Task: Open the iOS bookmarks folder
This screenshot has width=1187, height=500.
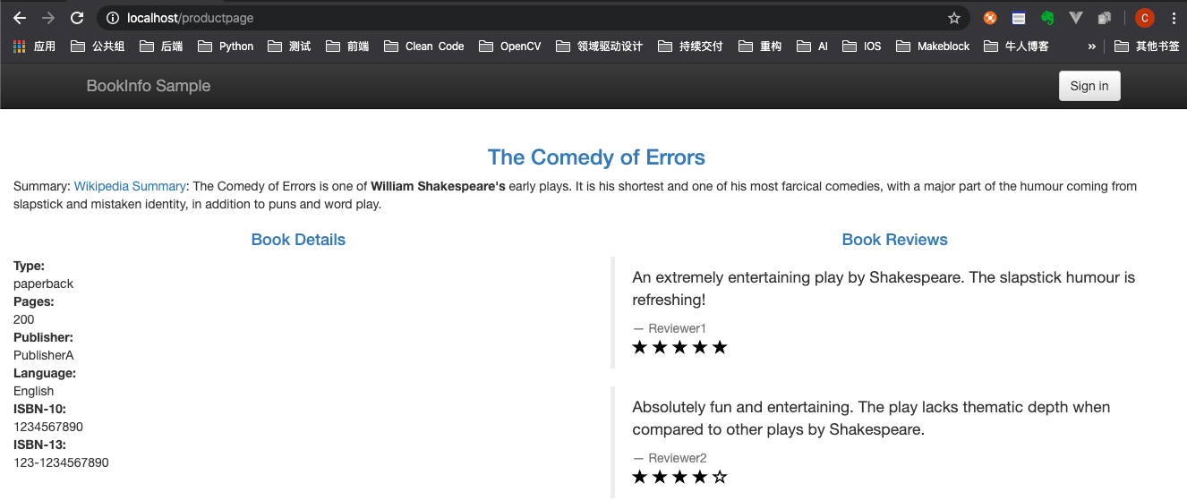Action: [x=862, y=47]
